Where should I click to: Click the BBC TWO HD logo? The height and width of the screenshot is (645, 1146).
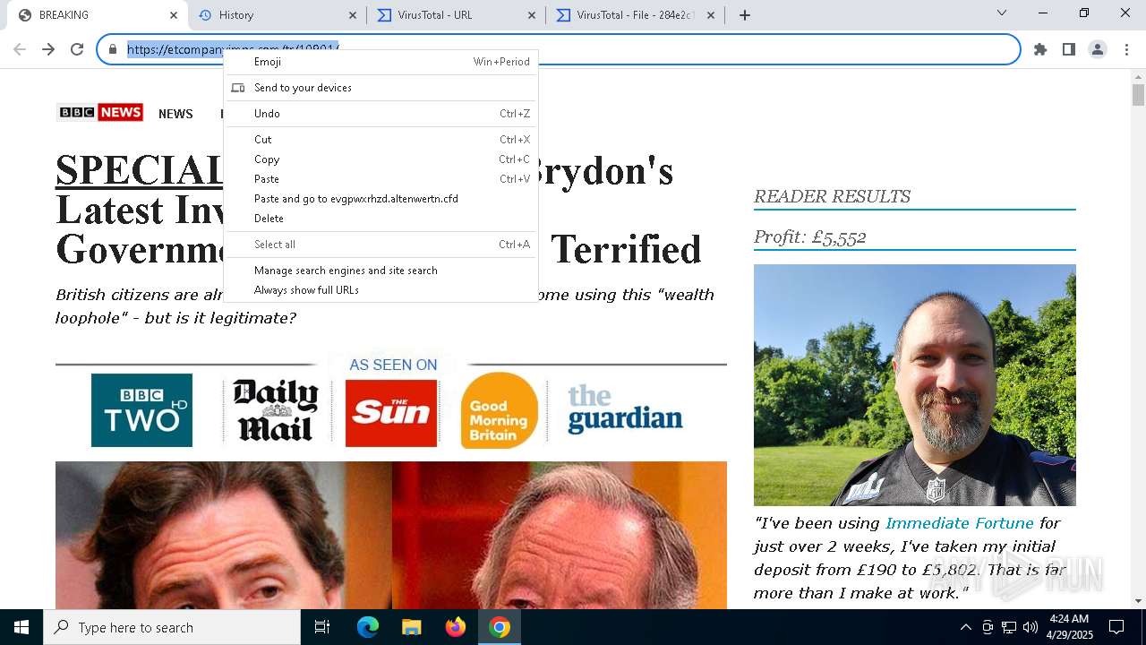141,410
